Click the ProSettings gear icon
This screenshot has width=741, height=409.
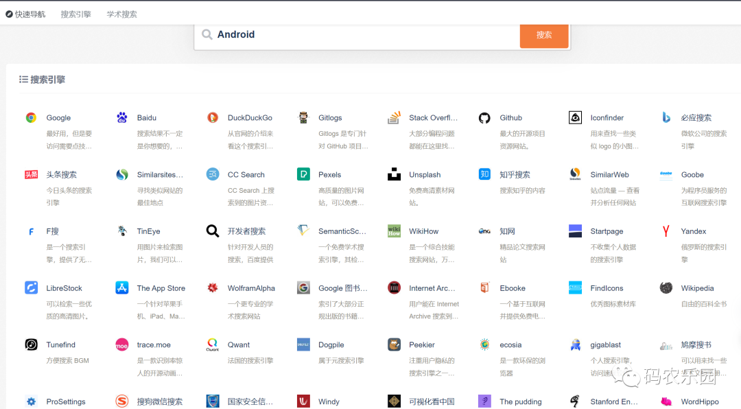pos(31,401)
